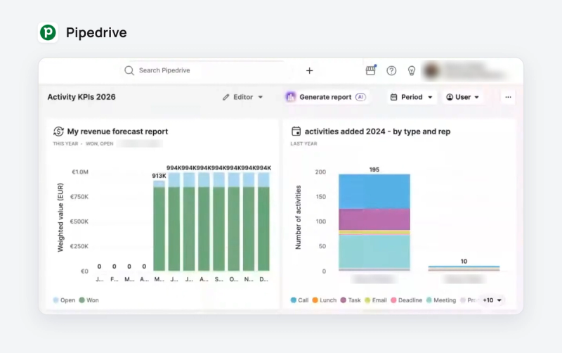
Task: Open the help question mark icon
Action: (x=391, y=71)
